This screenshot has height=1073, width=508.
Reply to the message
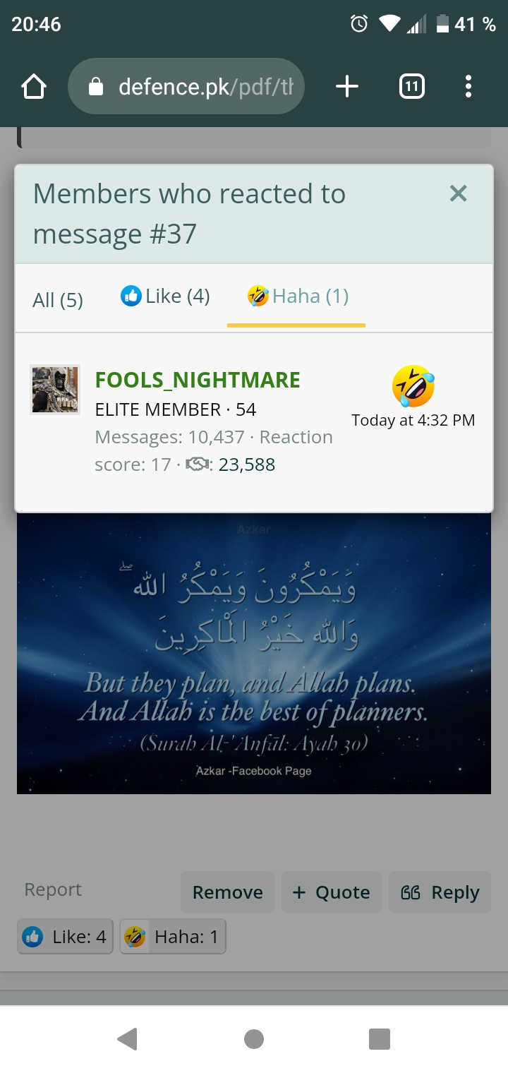[440, 892]
